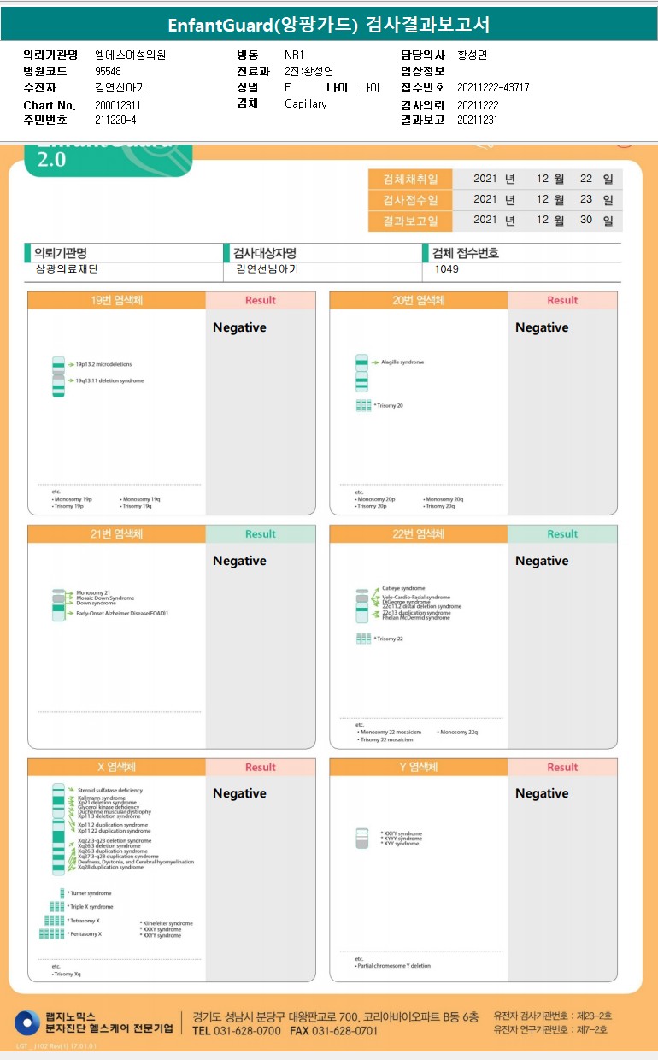This screenshot has height=1060, width=658.
Task: Select the X 염색체 panel header
Action: tap(117, 767)
